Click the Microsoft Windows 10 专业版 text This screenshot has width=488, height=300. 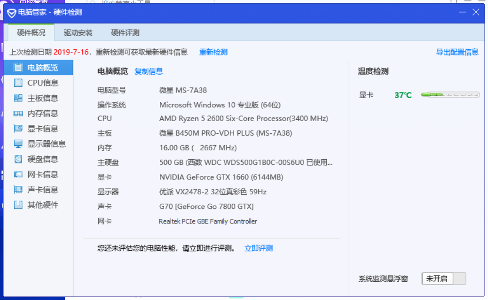pos(220,105)
